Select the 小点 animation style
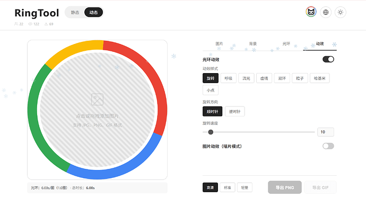The width and height of the screenshot is (366, 198). [211, 90]
